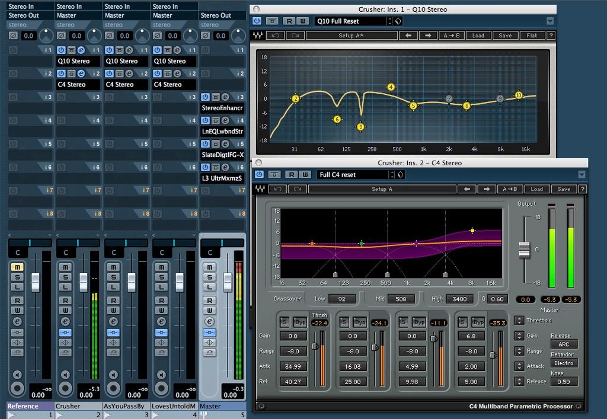
Task: Toggle Electro behavior button
Action: click(x=564, y=363)
